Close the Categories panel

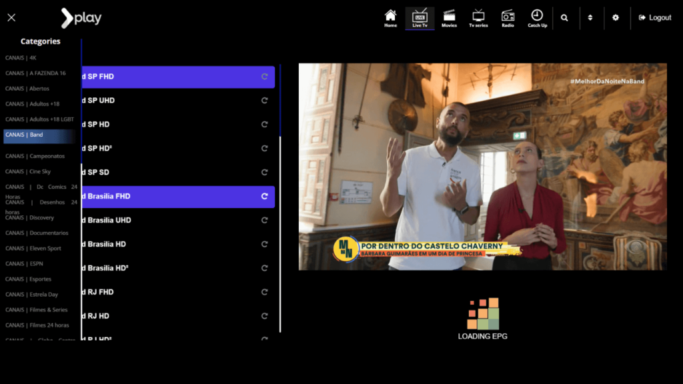point(11,17)
